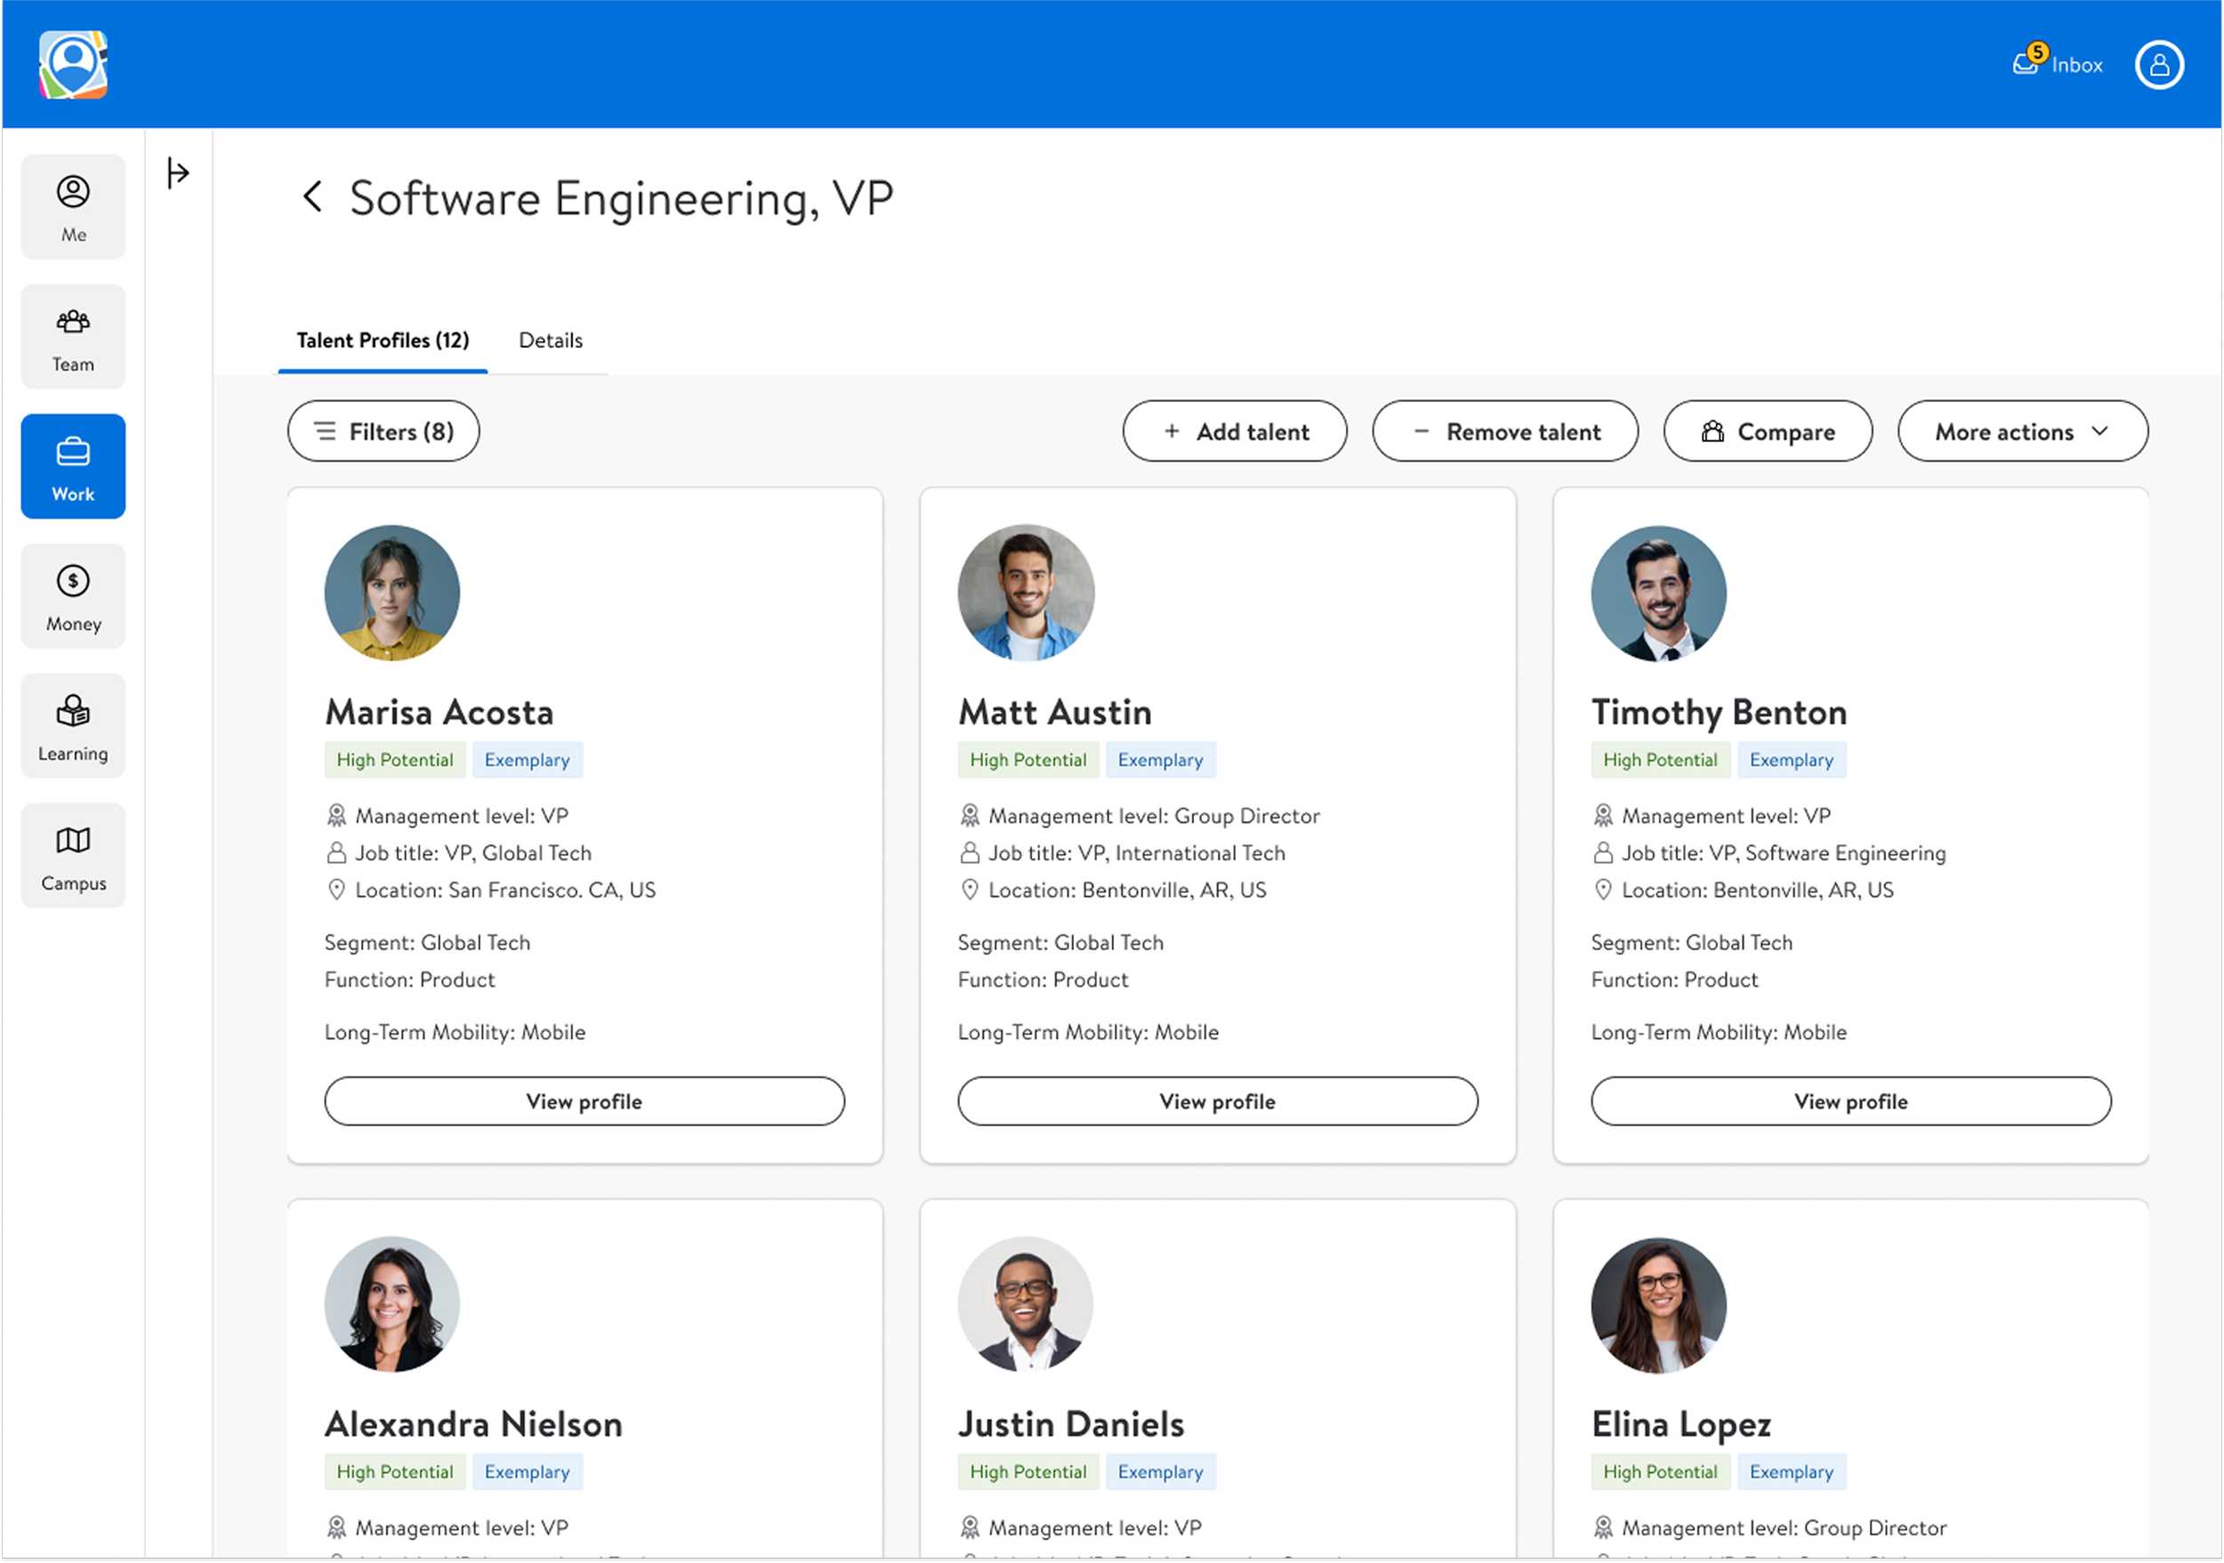The image size is (2224, 1563).
Task: Open the Filters (8) panel
Action: [x=383, y=432]
